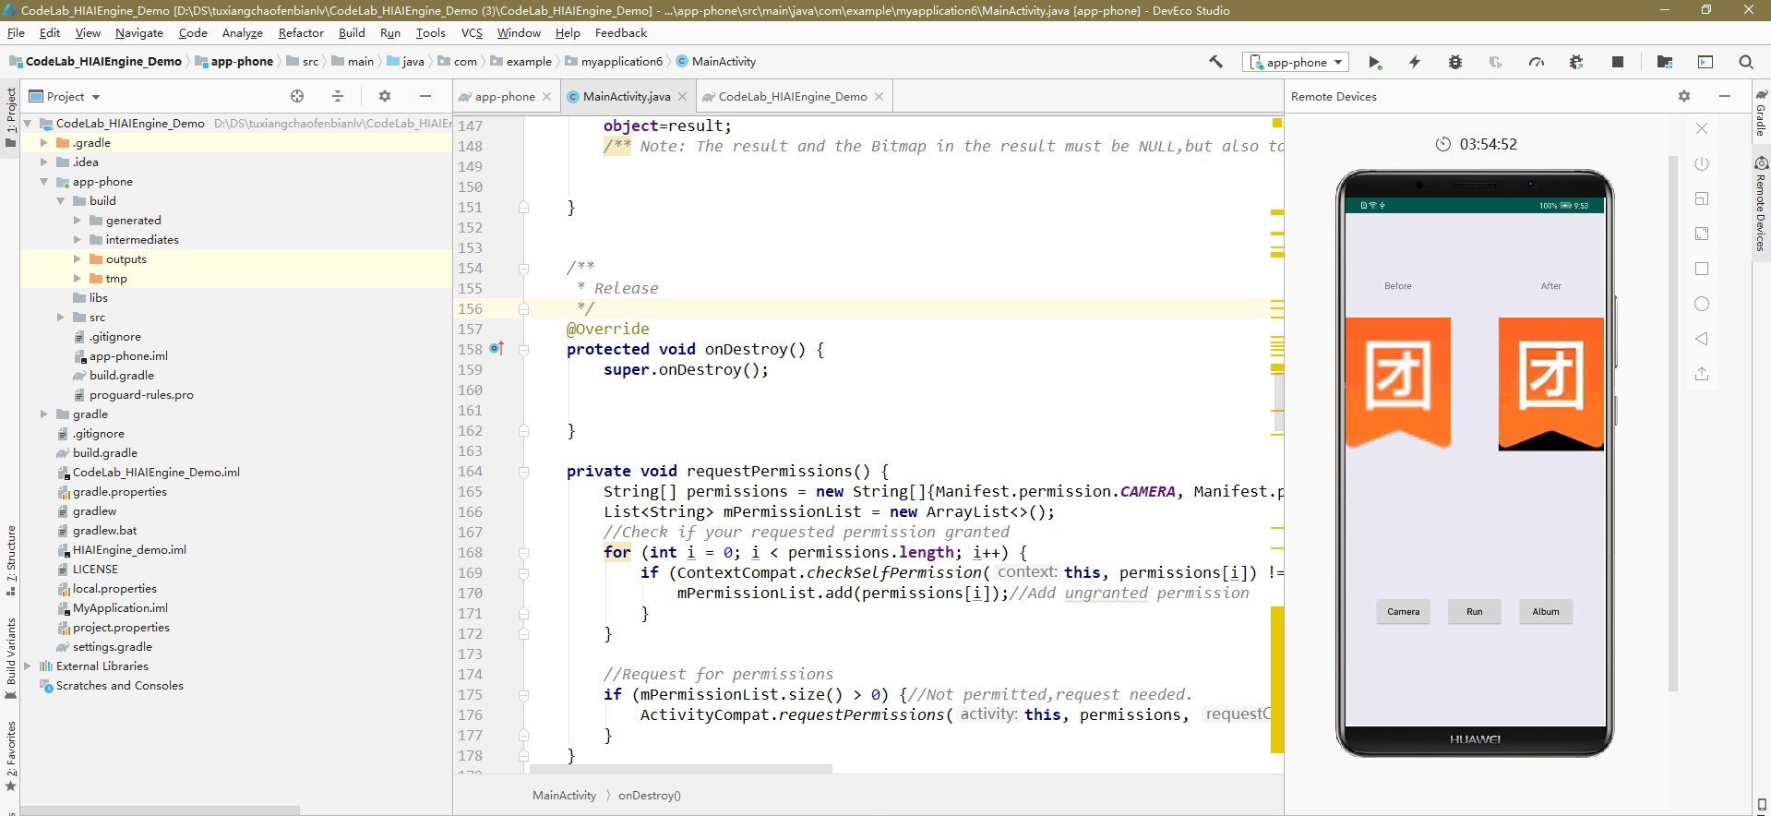Select settings.gradle file in tree
1771x816 pixels.
pos(112,646)
